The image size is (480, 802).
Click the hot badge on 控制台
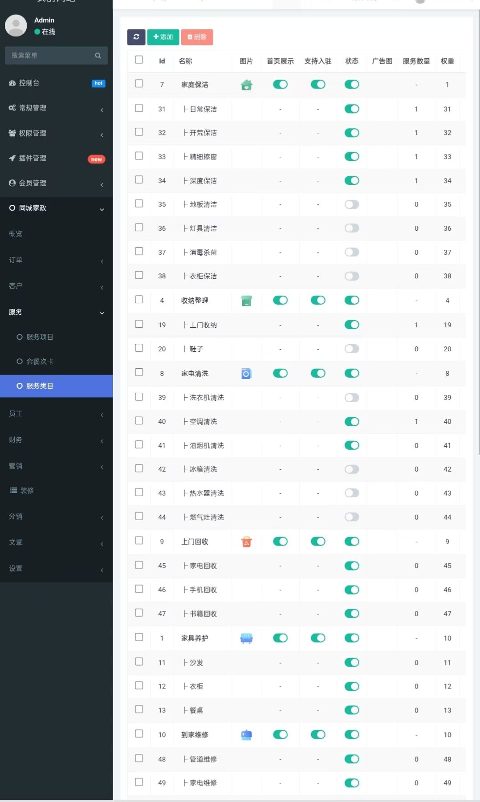pos(98,83)
